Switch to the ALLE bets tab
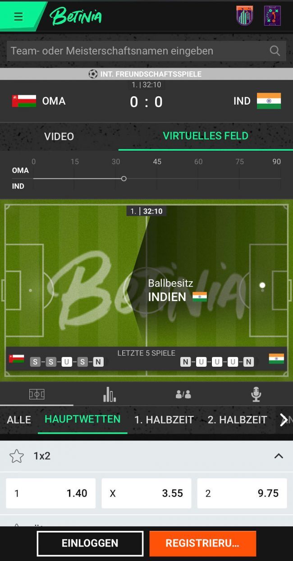 click(x=19, y=420)
